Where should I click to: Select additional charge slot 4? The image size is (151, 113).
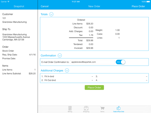(x=121, y=80)
